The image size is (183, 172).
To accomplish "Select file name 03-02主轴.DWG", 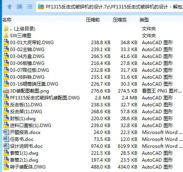I will (27, 50).
